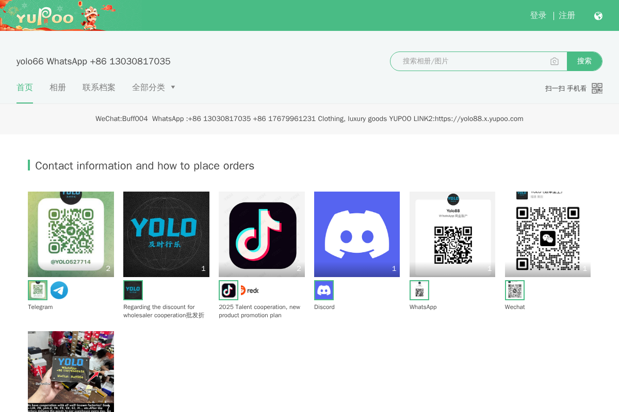Expand the 全部分类 categories dropdown
This screenshot has height=412, width=619.
click(149, 88)
